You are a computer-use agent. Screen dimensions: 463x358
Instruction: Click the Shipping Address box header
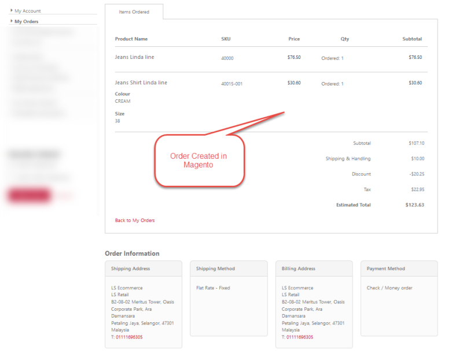(144, 268)
